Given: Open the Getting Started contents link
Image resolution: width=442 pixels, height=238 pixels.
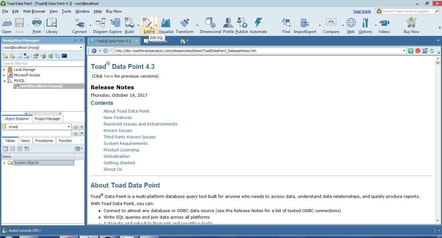Looking at the screenshot, I should click(x=119, y=163).
